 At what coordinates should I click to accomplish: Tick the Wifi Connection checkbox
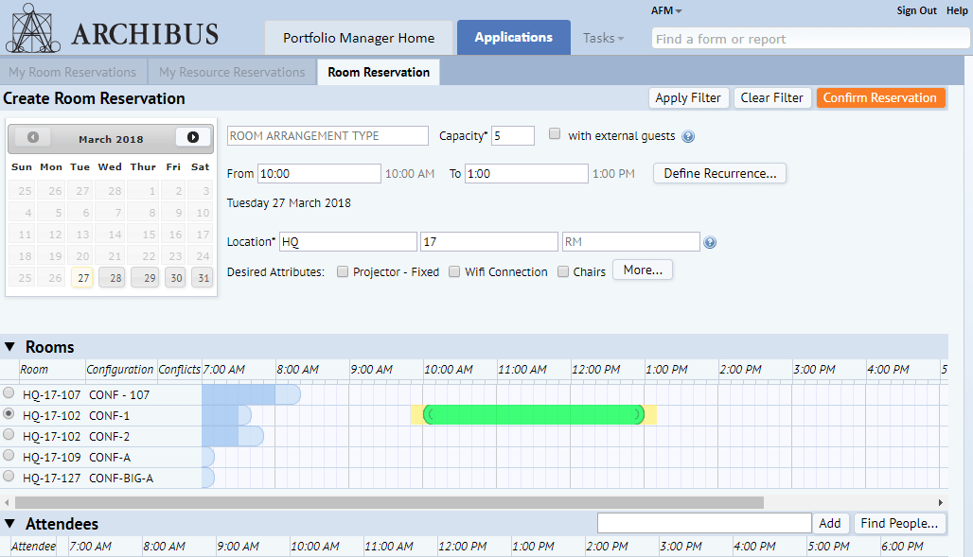[x=454, y=271]
